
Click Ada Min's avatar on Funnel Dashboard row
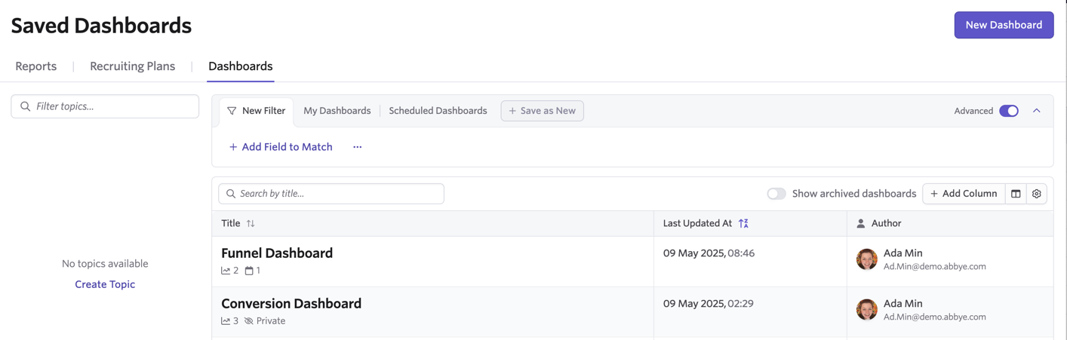tap(867, 259)
